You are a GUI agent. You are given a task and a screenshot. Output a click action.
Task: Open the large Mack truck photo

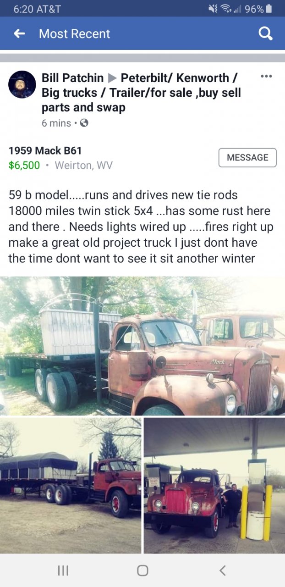pyautogui.click(x=142, y=346)
